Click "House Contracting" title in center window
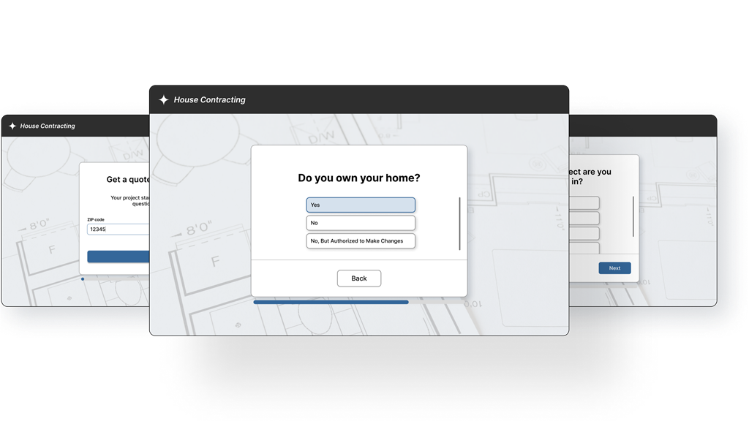Screen dimensions: 749x421 point(209,100)
